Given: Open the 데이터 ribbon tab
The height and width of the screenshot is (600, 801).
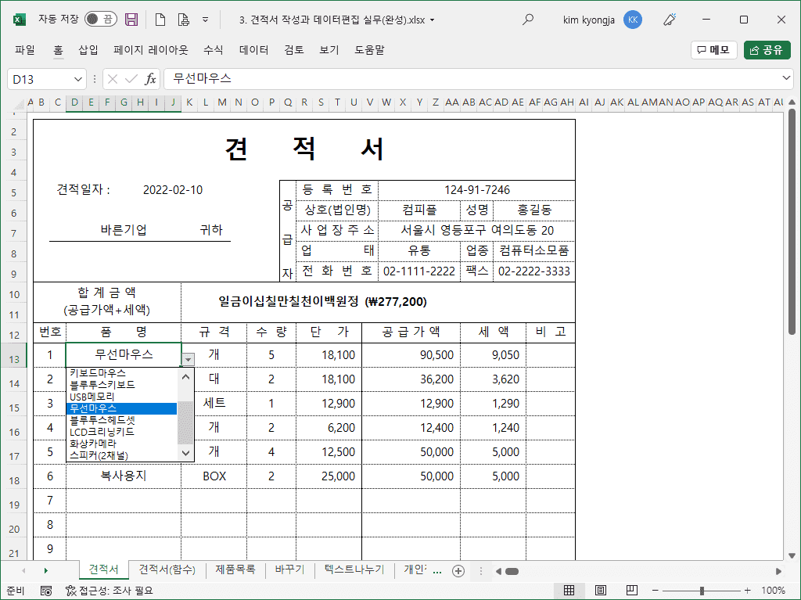Looking at the screenshot, I should tap(254, 50).
